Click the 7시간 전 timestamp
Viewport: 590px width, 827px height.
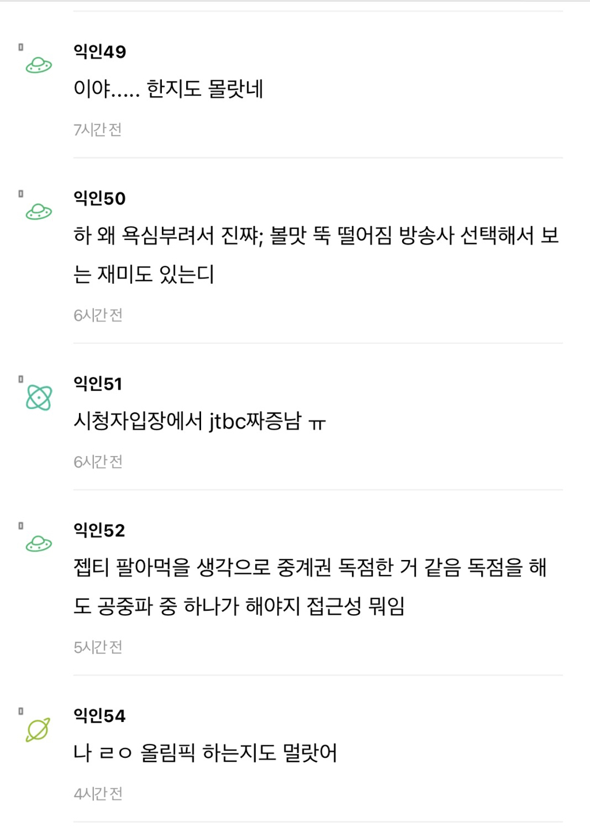coord(97,130)
